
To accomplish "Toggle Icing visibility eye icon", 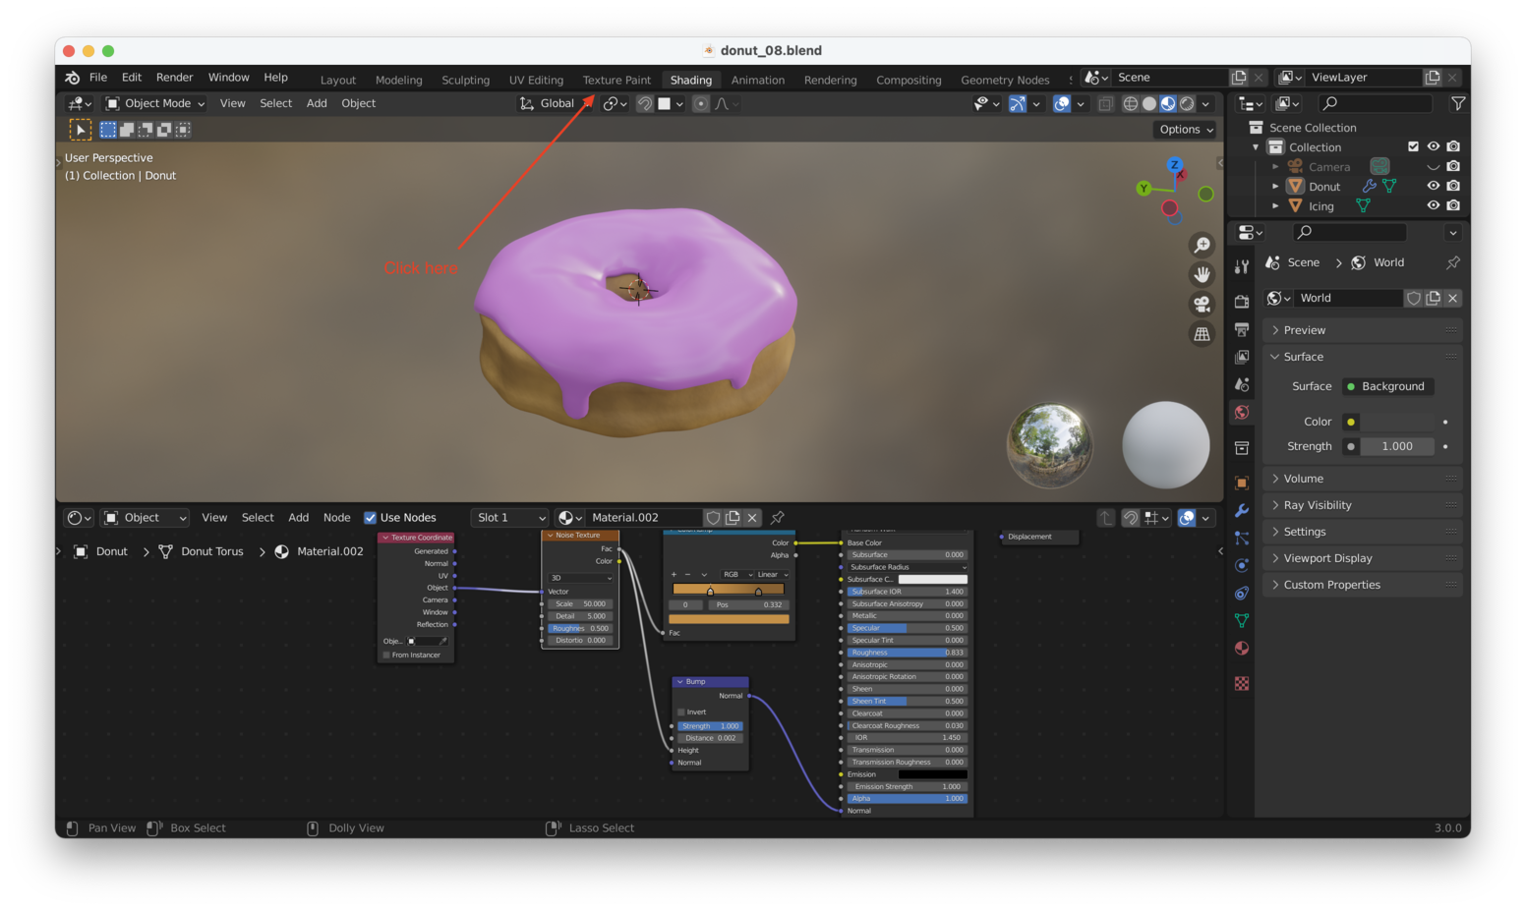I will [x=1433, y=205].
